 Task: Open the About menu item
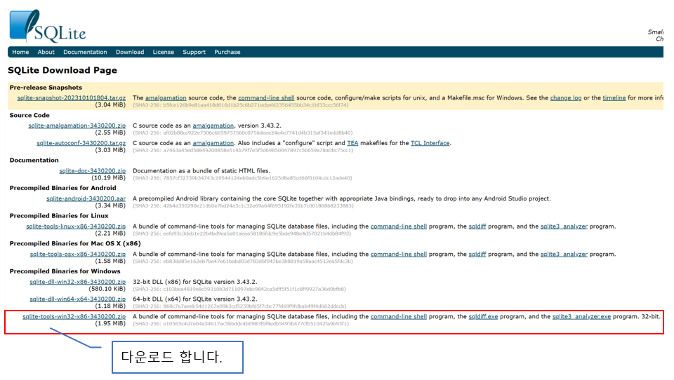coord(46,52)
